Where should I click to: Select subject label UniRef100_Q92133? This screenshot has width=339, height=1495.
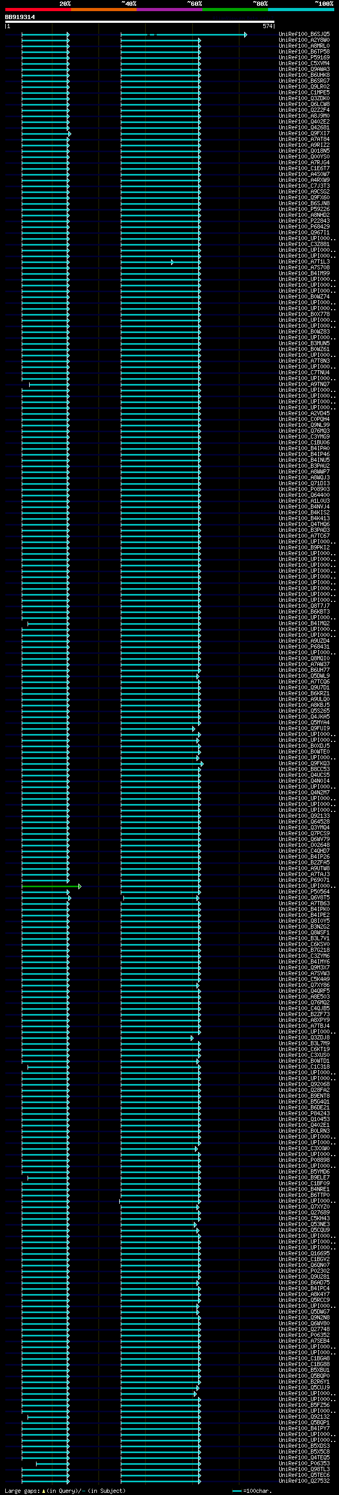[304, 817]
